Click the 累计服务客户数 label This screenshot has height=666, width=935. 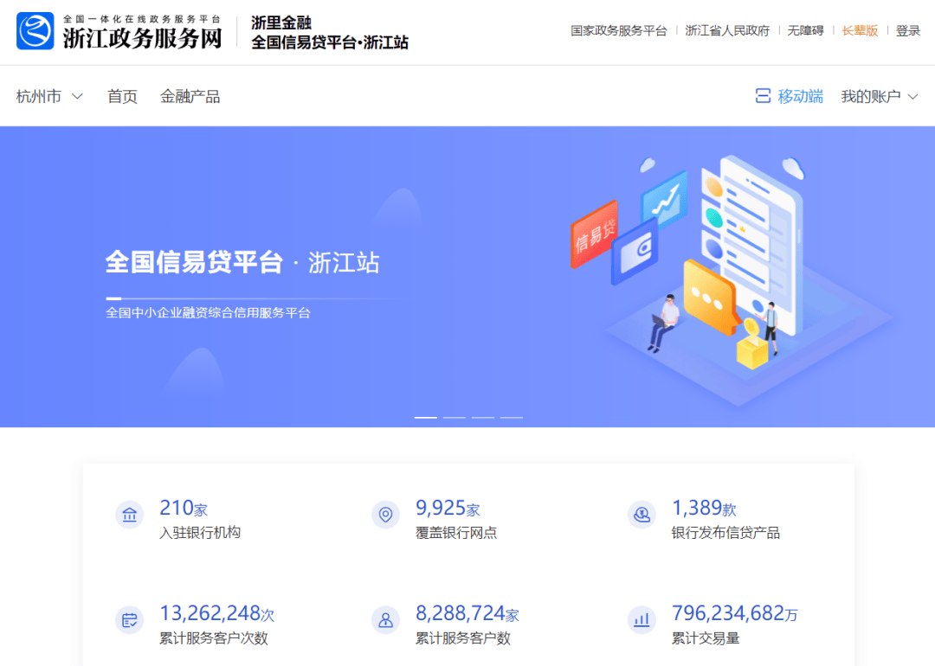click(x=462, y=638)
